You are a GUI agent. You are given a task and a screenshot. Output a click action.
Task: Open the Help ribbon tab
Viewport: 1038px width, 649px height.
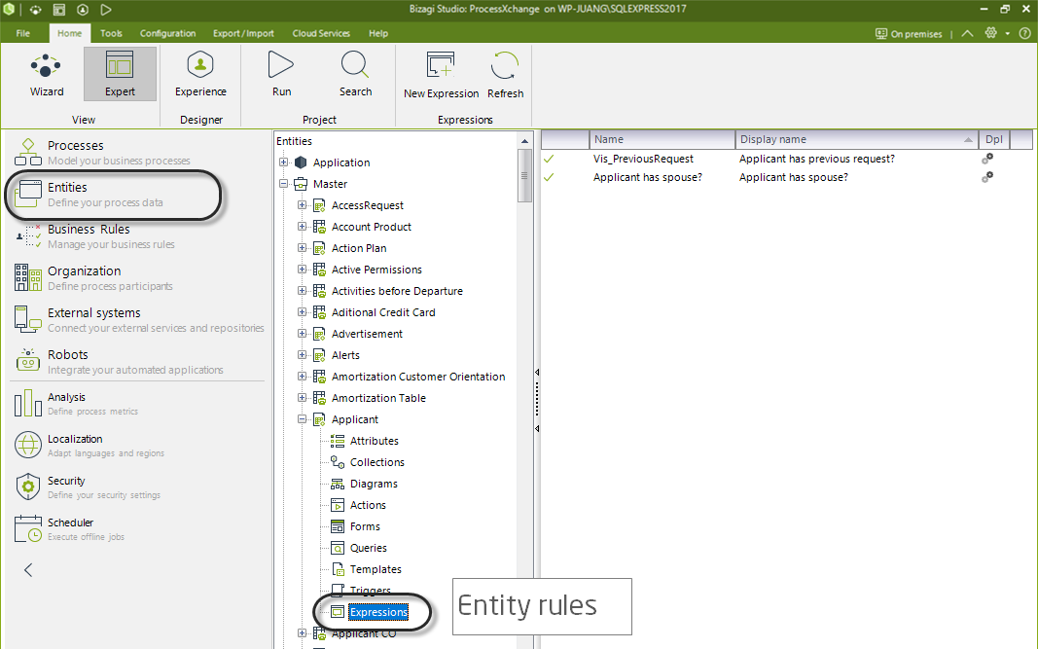tap(378, 33)
